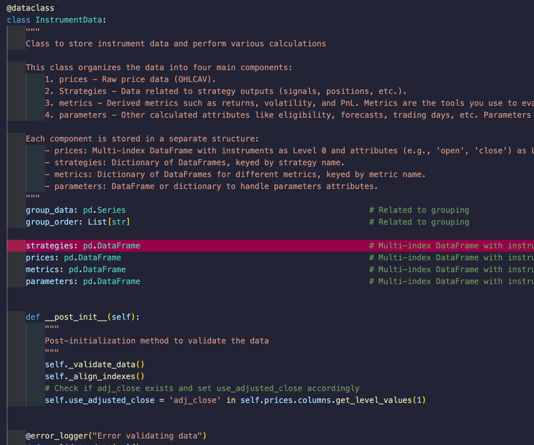Select the InstrumentData class name

[68, 20]
